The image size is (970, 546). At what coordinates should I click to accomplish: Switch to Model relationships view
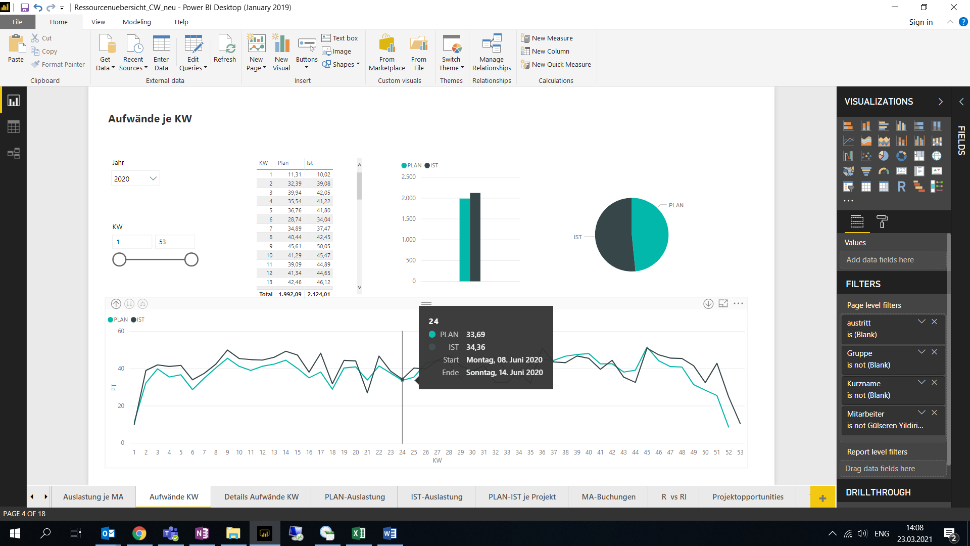14,153
